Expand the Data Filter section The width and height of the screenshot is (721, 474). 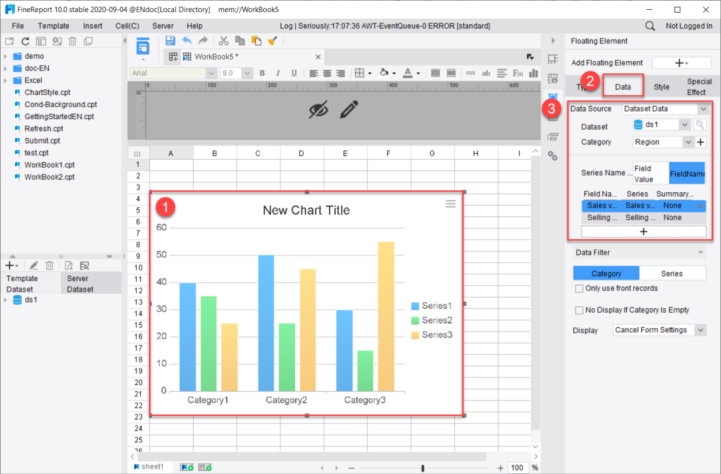tap(700, 252)
